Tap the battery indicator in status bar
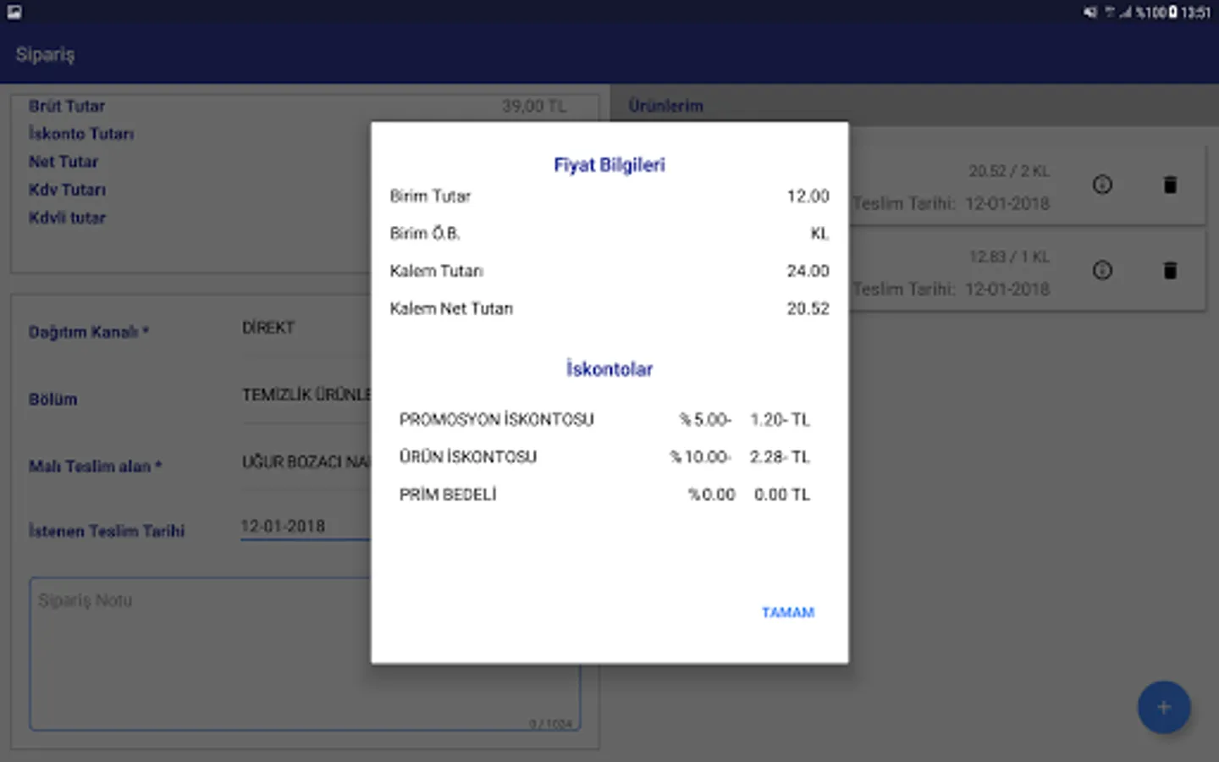 pyautogui.click(x=1172, y=12)
